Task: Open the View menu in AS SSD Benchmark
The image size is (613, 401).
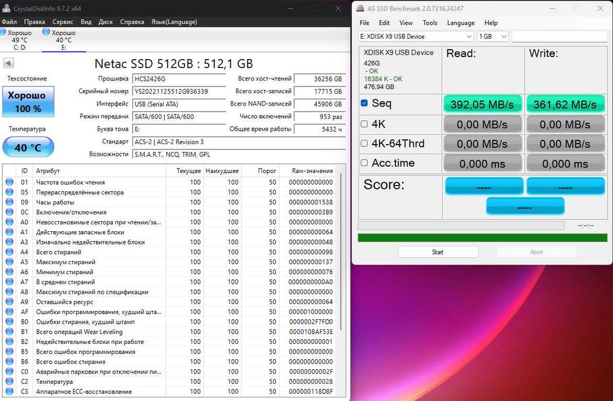Action: coord(406,23)
